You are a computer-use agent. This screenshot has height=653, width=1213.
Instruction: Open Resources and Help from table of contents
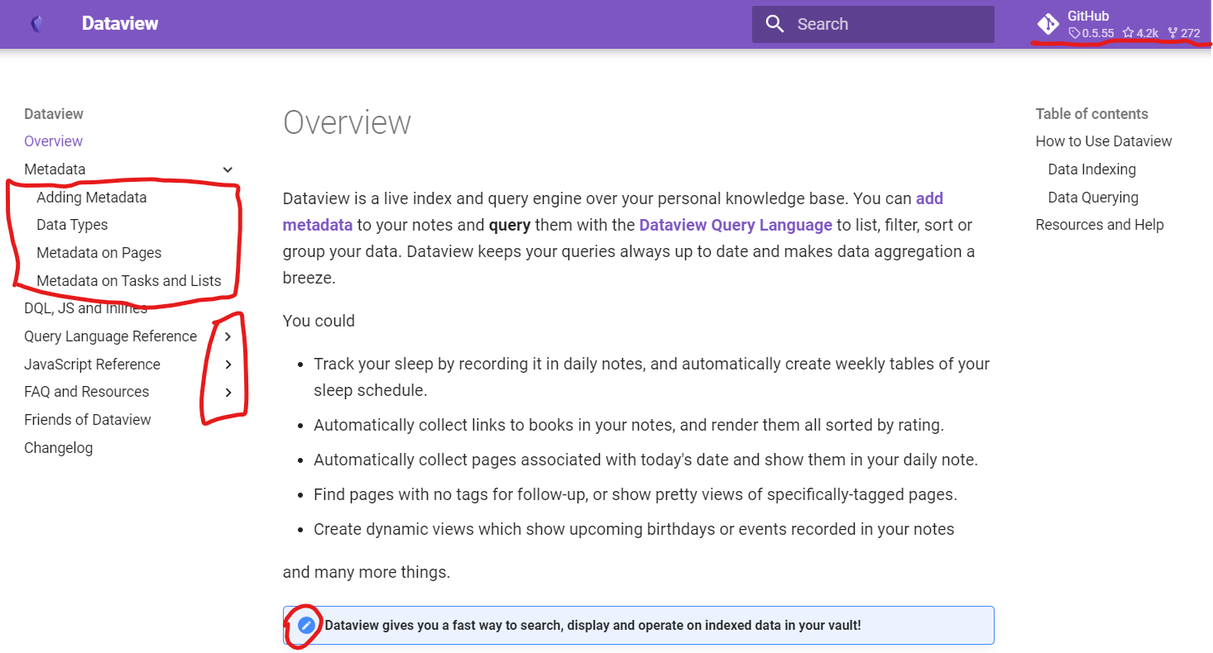1100,224
